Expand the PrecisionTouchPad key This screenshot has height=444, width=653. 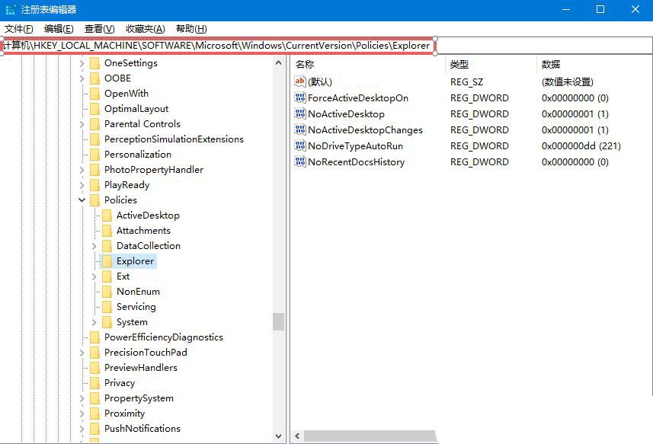pos(82,352)
